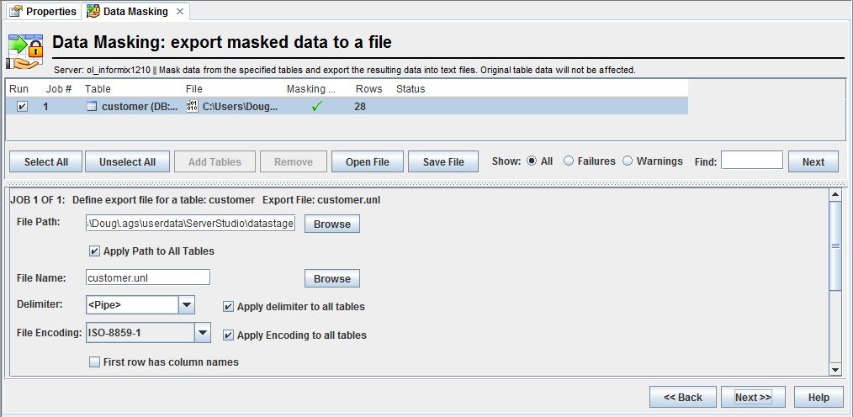
Task: Click the Data Masking wizard header icon
Action: [25, 51]
